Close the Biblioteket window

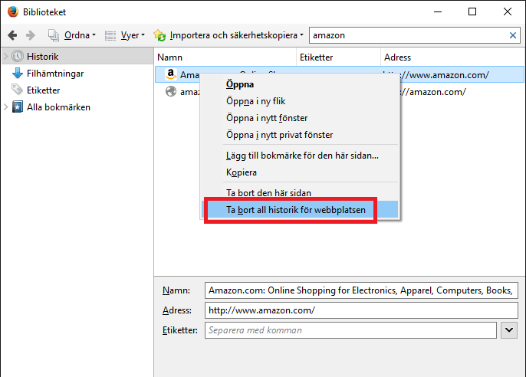point(508,11)
